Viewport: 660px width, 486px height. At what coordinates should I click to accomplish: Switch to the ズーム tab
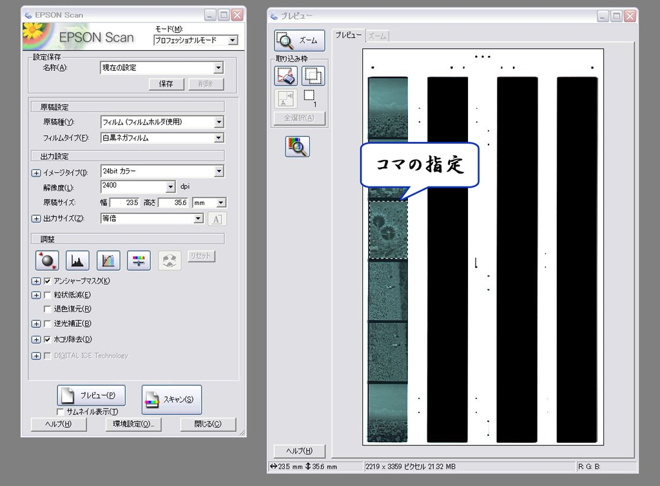pyautogui.click(x=377, y=36)
